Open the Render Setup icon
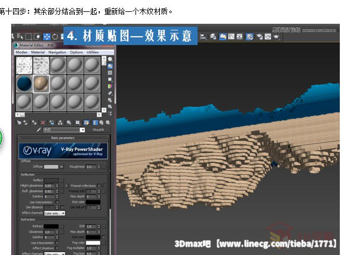The image size is (360, 255). point(260,37)
